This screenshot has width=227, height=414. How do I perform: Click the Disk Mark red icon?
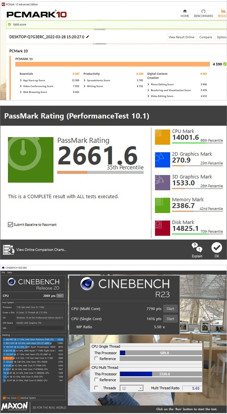click(162, 228)
